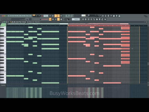Open piano roll tools wrench menu
Screen dimensions: 149x112
pyautogui.click(x=3, y=22)
